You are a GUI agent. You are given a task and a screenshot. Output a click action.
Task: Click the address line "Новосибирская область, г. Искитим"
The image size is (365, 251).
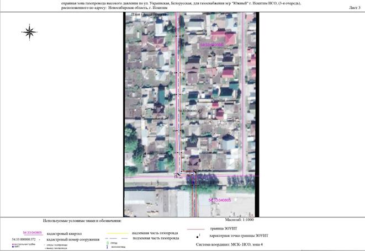pos(138,8)
